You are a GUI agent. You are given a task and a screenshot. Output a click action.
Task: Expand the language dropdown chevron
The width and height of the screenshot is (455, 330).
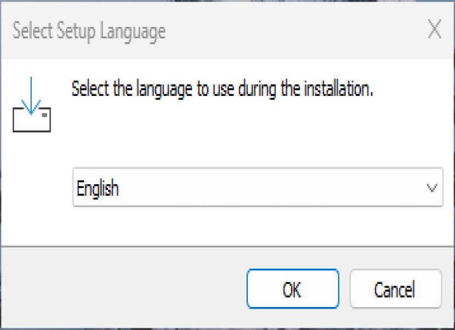(x=432, y=188)
